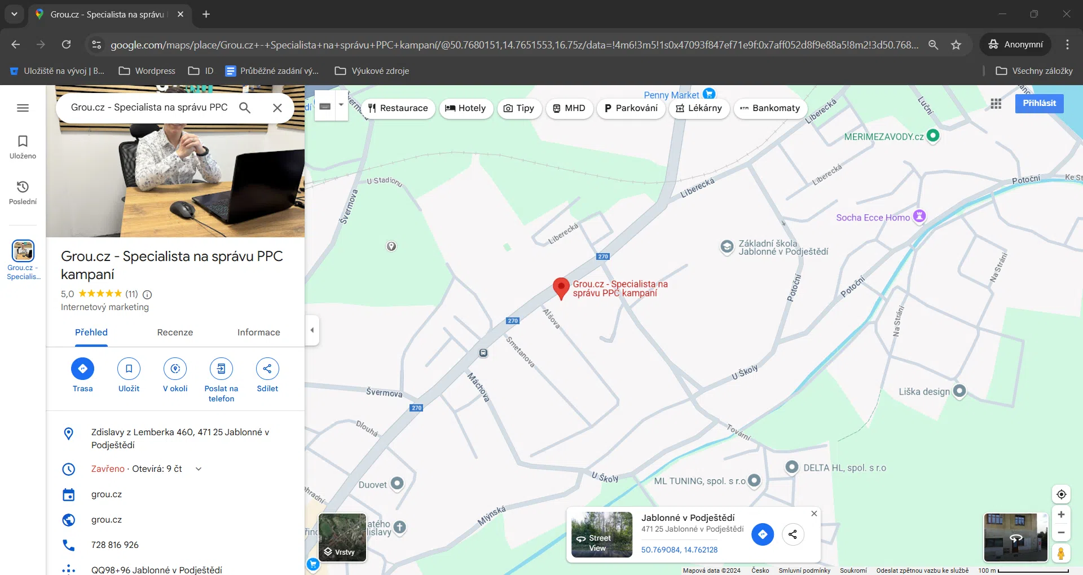This screenshot has height=575, width=1083.
Task: Click the Duovet map marker
Action: click(x=397, y=483)
